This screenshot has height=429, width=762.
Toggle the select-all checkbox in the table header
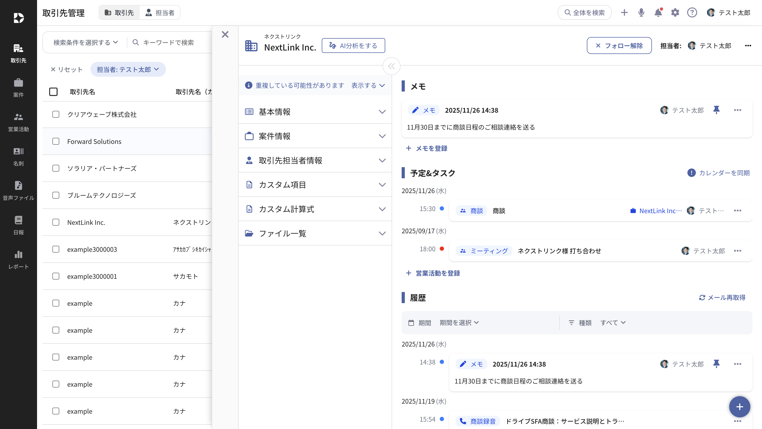(53, 92)
